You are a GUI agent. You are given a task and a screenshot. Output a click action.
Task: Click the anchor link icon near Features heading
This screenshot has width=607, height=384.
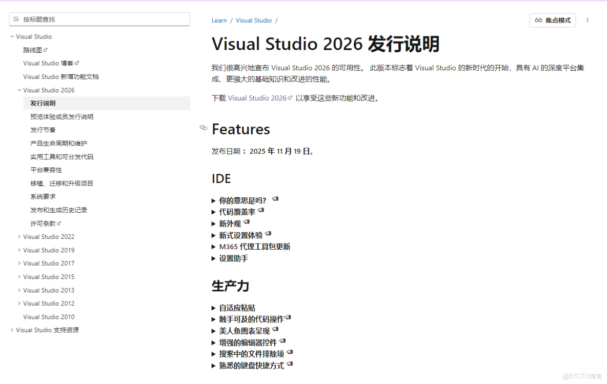(203, 129)
